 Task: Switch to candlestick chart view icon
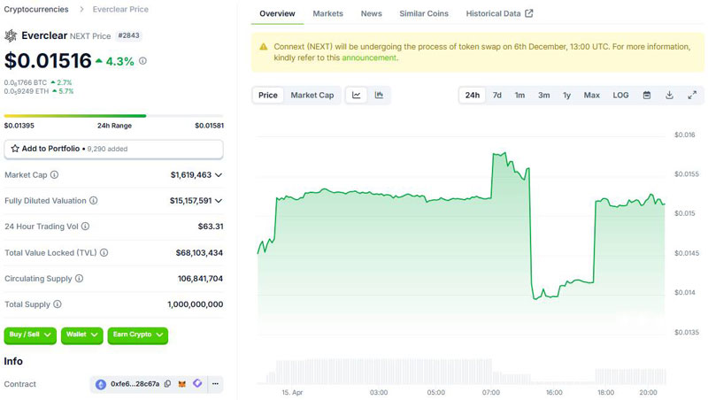point(379,96)
